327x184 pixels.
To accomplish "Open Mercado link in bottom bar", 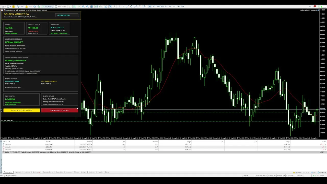I will point(297,172).
